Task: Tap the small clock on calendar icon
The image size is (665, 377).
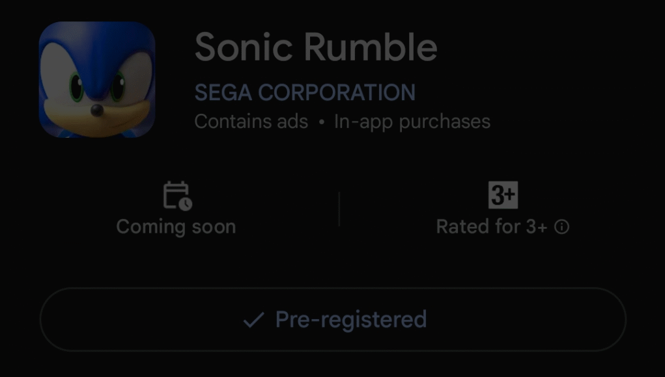Action: [x=185, y=204]
